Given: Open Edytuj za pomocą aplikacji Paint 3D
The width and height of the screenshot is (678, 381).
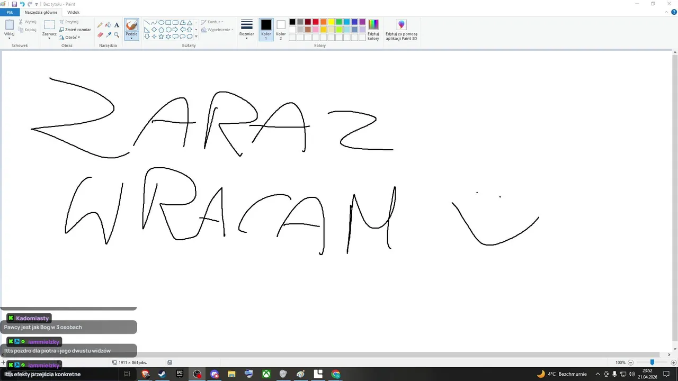Looking at the screenshot, I should [402, 30].
